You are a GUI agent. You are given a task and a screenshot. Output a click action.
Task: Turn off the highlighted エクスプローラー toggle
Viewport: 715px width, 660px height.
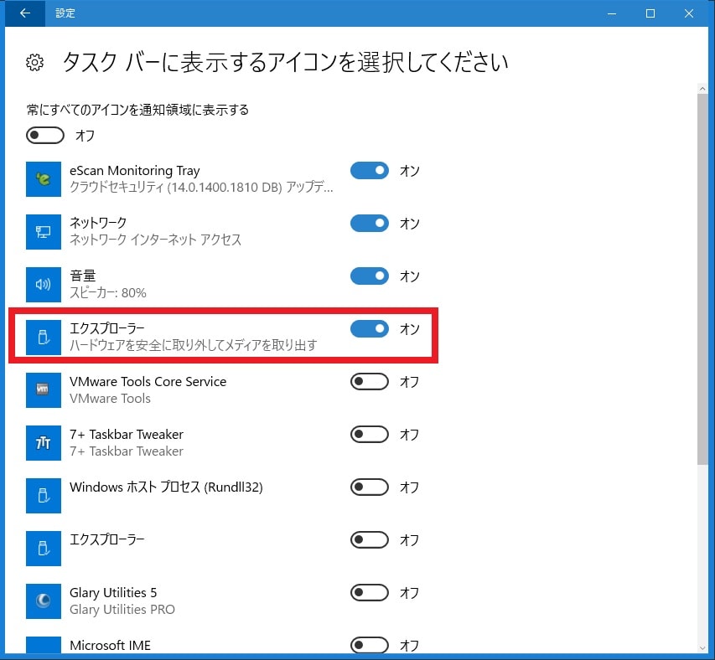tap(370, 329)
